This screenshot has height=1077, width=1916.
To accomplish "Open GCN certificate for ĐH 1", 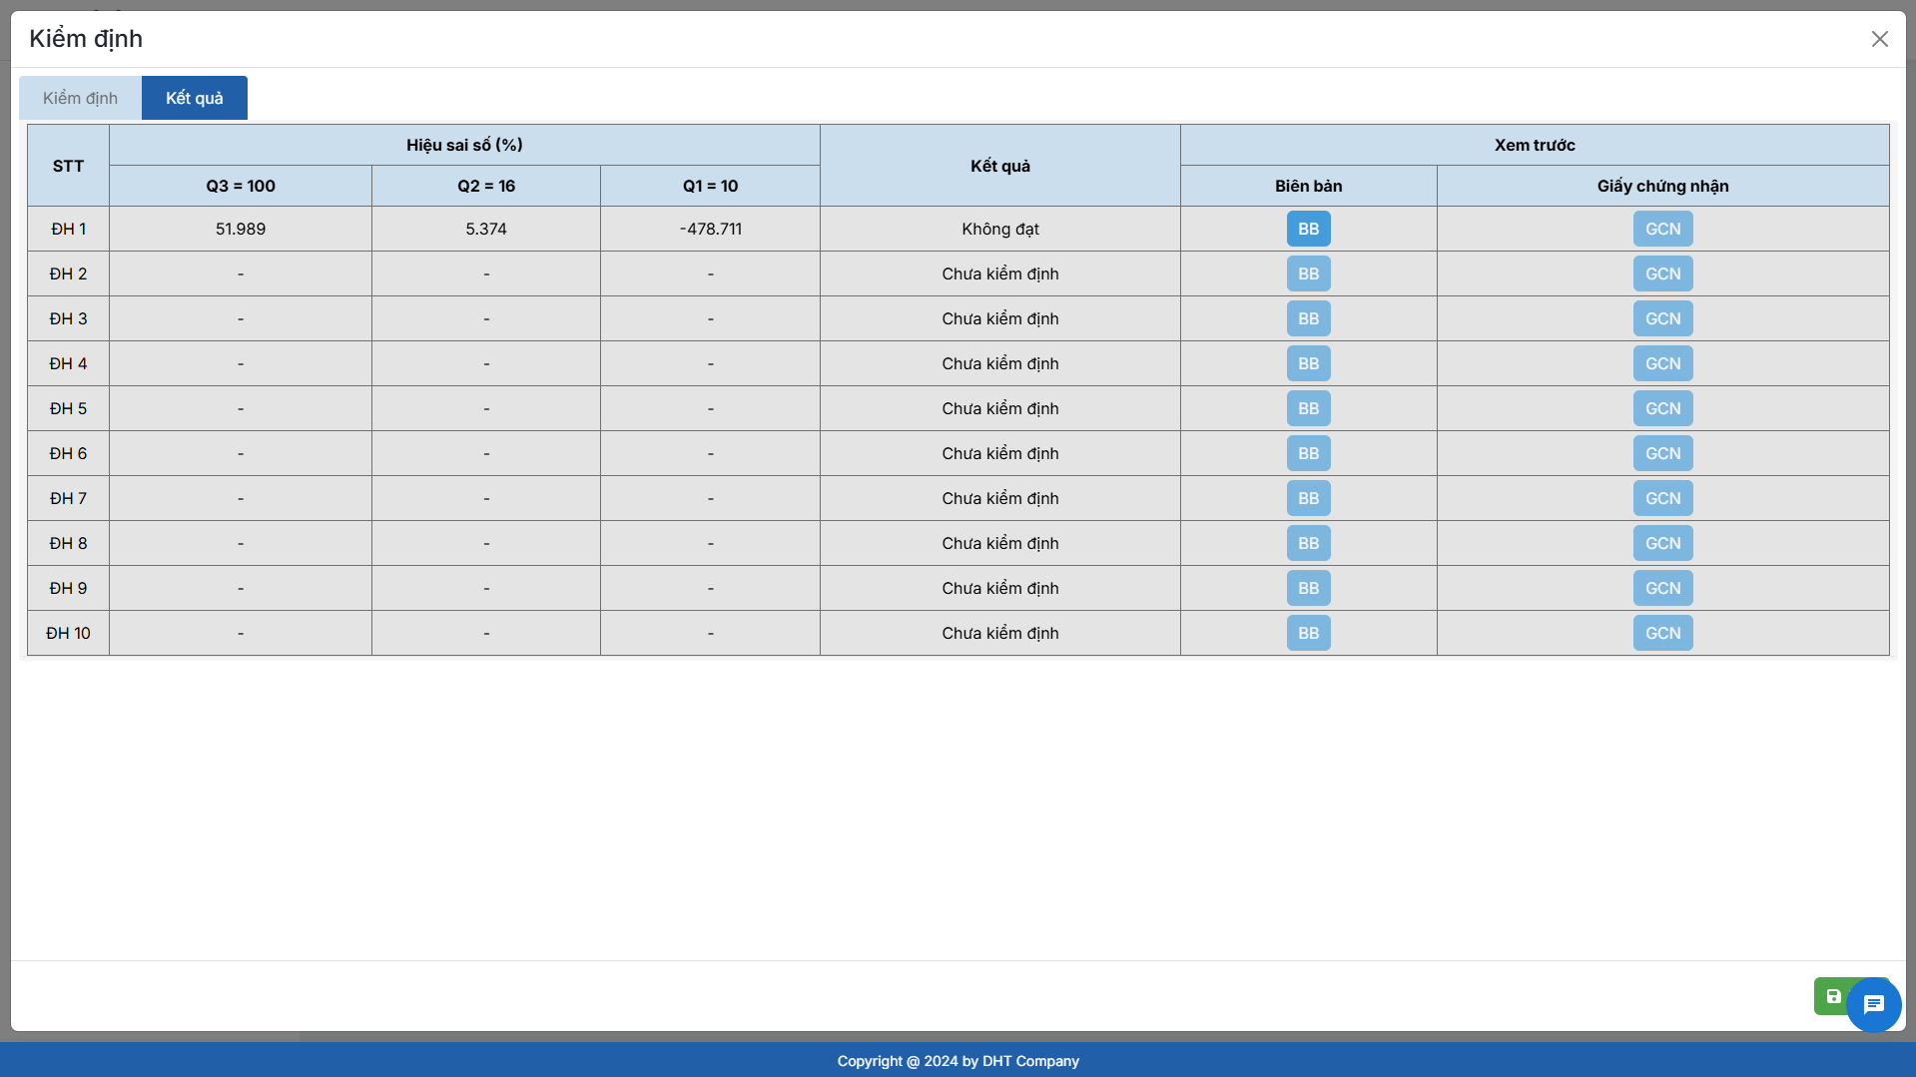I will (x=1662, y=229).
